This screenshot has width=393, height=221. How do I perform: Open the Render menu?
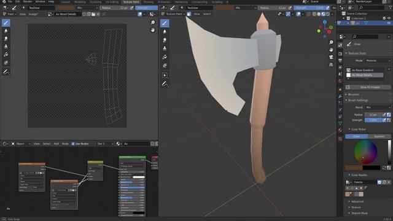(x=27, y=1)
